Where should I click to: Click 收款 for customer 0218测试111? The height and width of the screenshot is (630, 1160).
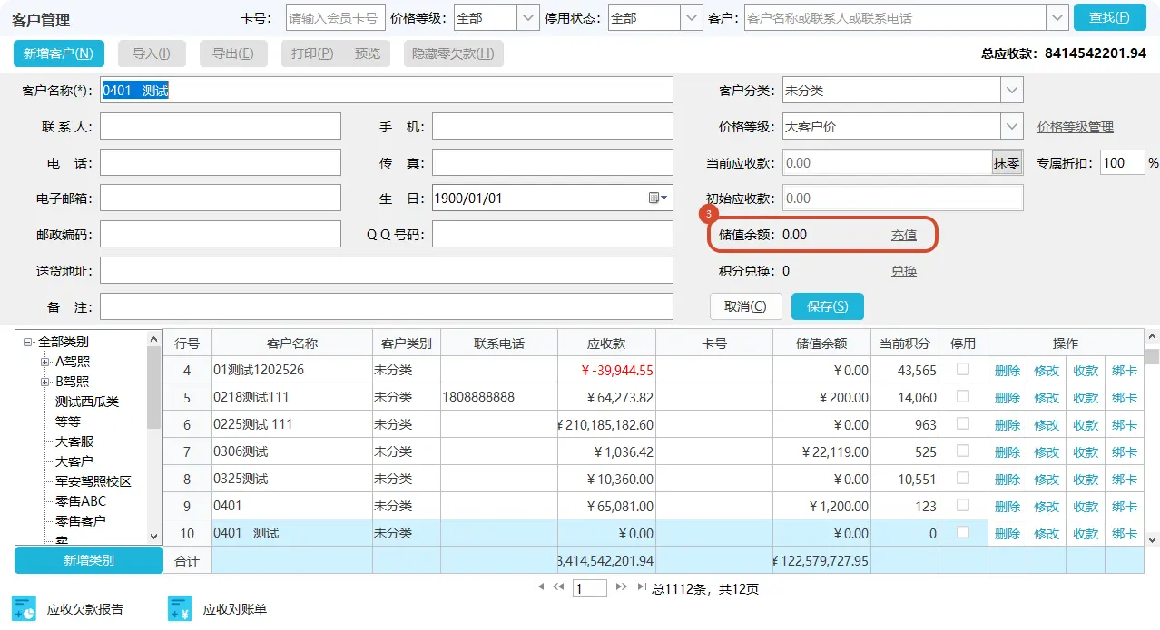point(1086,397)
